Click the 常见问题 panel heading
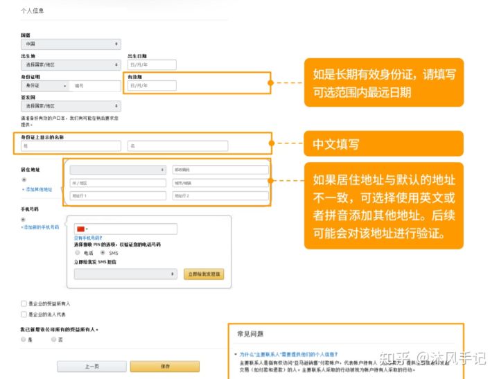The width and height of the screenshot is (499, 379). pos(250,334)
